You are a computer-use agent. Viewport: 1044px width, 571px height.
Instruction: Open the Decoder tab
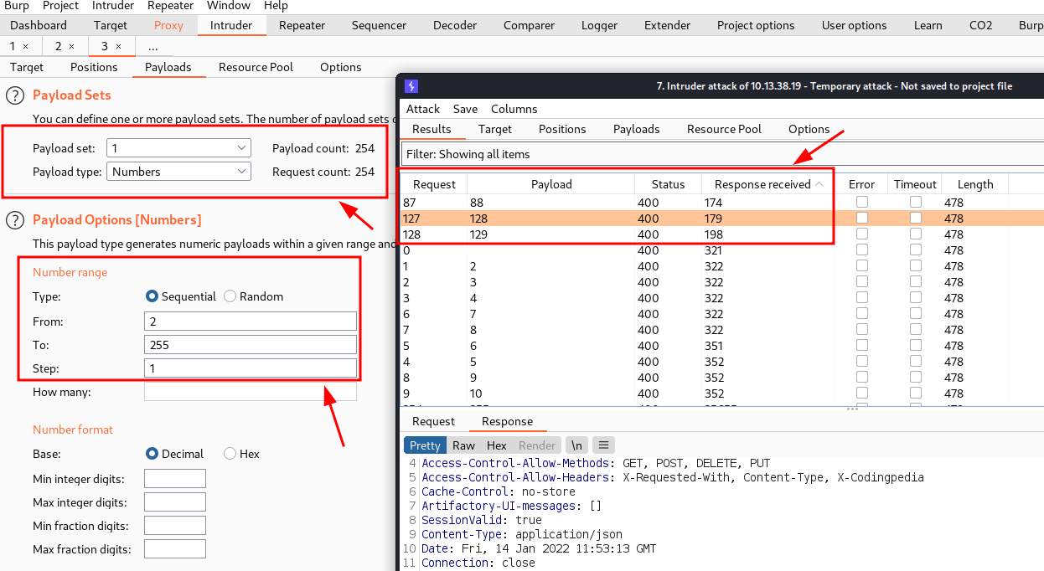click(x=455, y=25)
